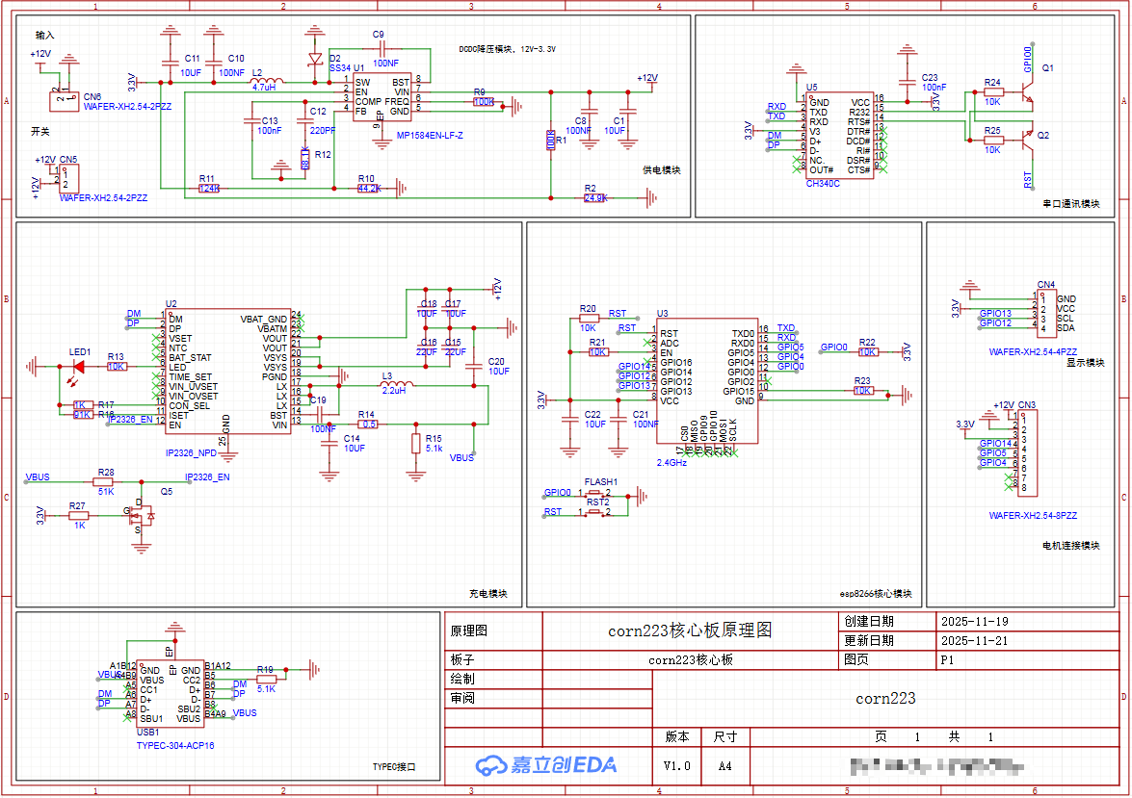
Task: Select the U1 MP1584EN-LF-Z chip body
Action: tap(381, 97)
